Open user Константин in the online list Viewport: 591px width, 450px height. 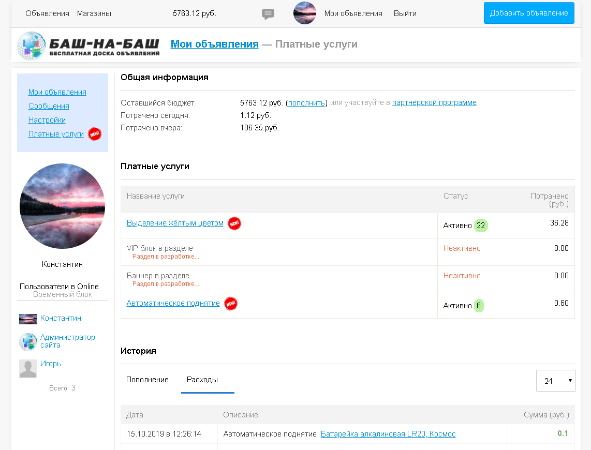tap(61, 318)
